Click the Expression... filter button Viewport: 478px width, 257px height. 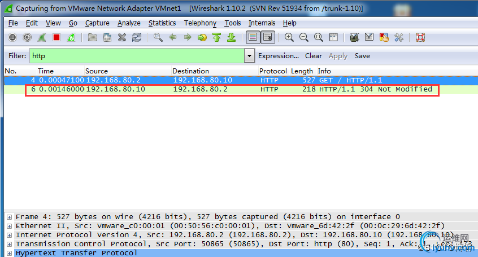point(279,56)
